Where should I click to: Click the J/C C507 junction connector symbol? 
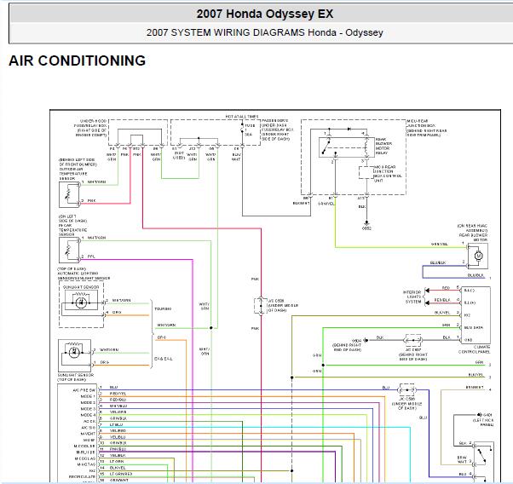[x=413, y=340]
